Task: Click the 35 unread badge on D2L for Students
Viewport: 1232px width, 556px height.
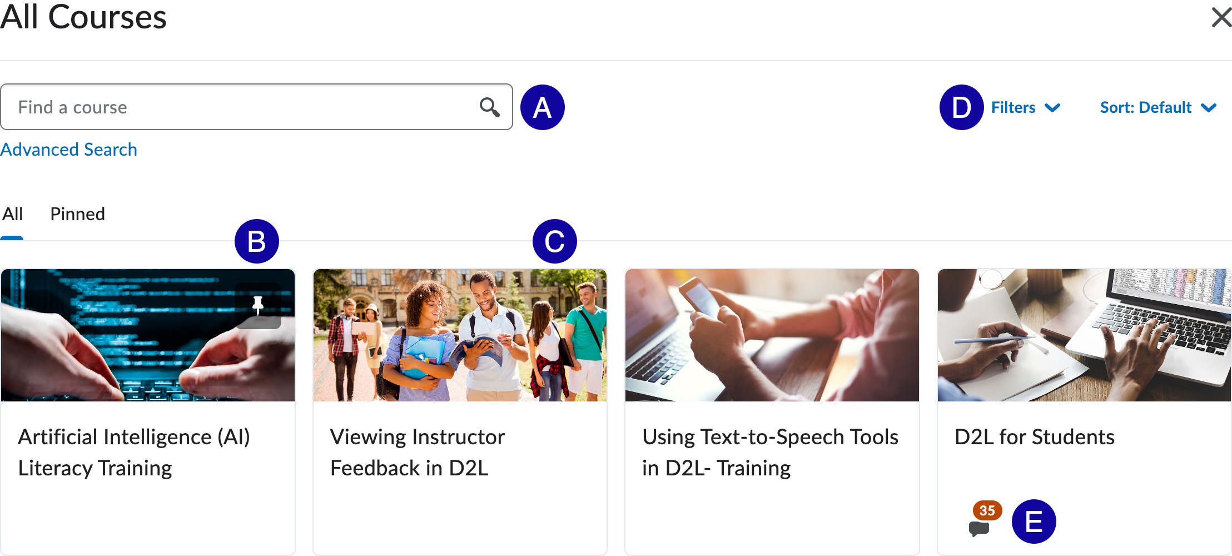Action: 987,510
